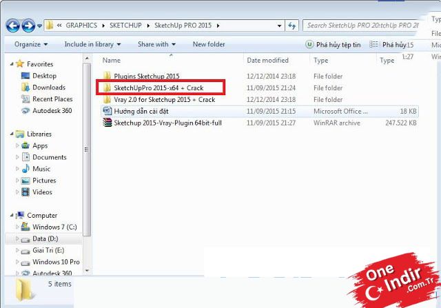Open Include in library menu
This screenshot has width=441, height=308.
coord(92,44)
